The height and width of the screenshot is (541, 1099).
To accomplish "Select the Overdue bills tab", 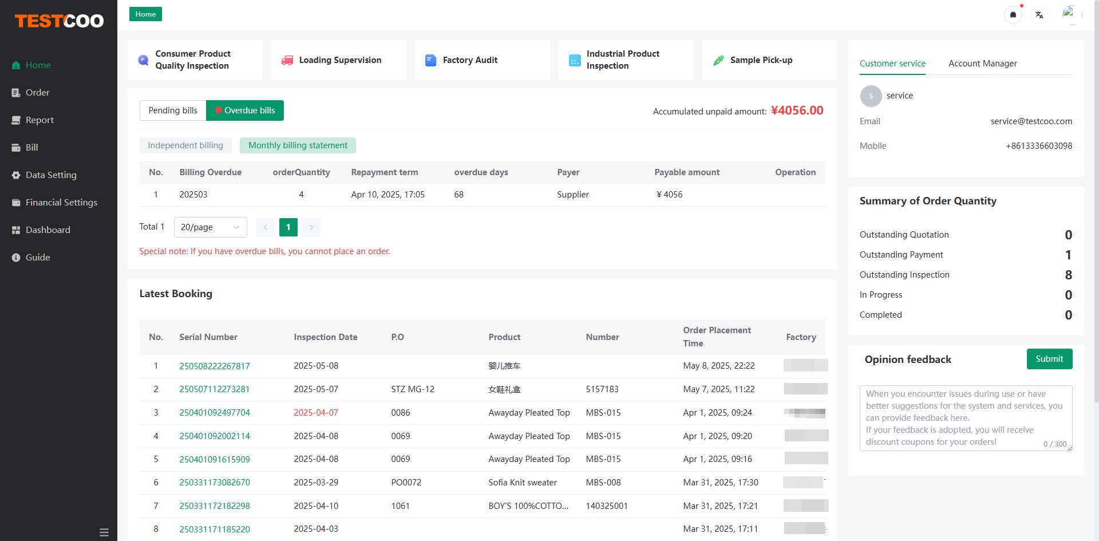I will point(245,110).
